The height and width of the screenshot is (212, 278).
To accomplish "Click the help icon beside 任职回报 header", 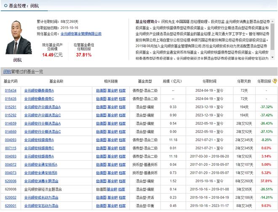I will (x=275, y=81).
